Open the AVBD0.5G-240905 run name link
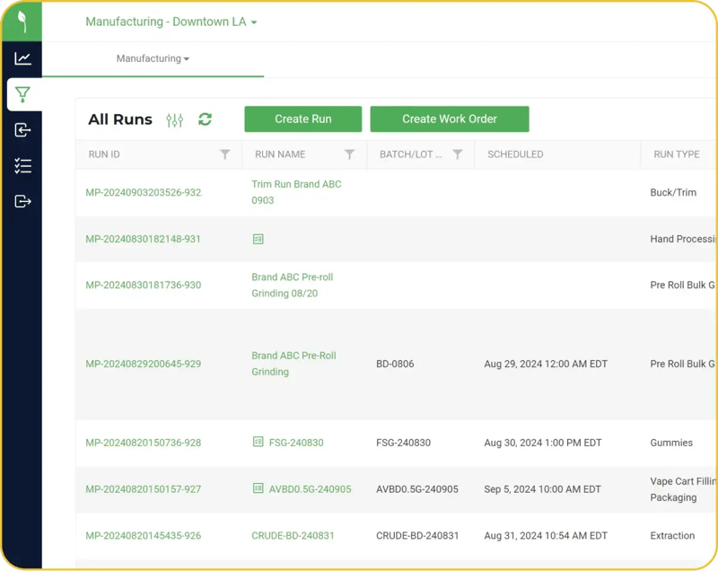Image resolution: width=718 pixels, height=571 pixels. point(310,489)
